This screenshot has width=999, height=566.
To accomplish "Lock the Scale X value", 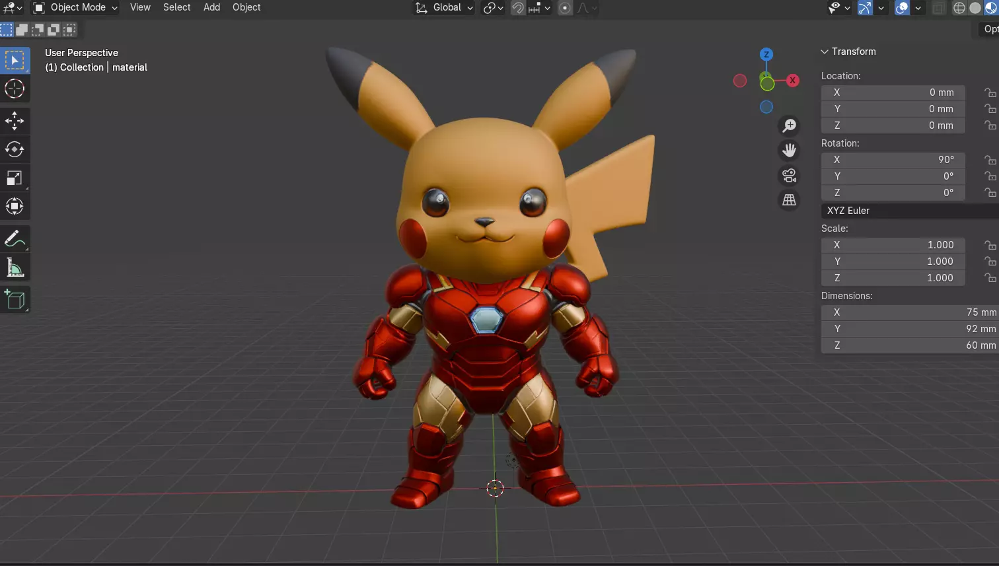I will [990, 245].
